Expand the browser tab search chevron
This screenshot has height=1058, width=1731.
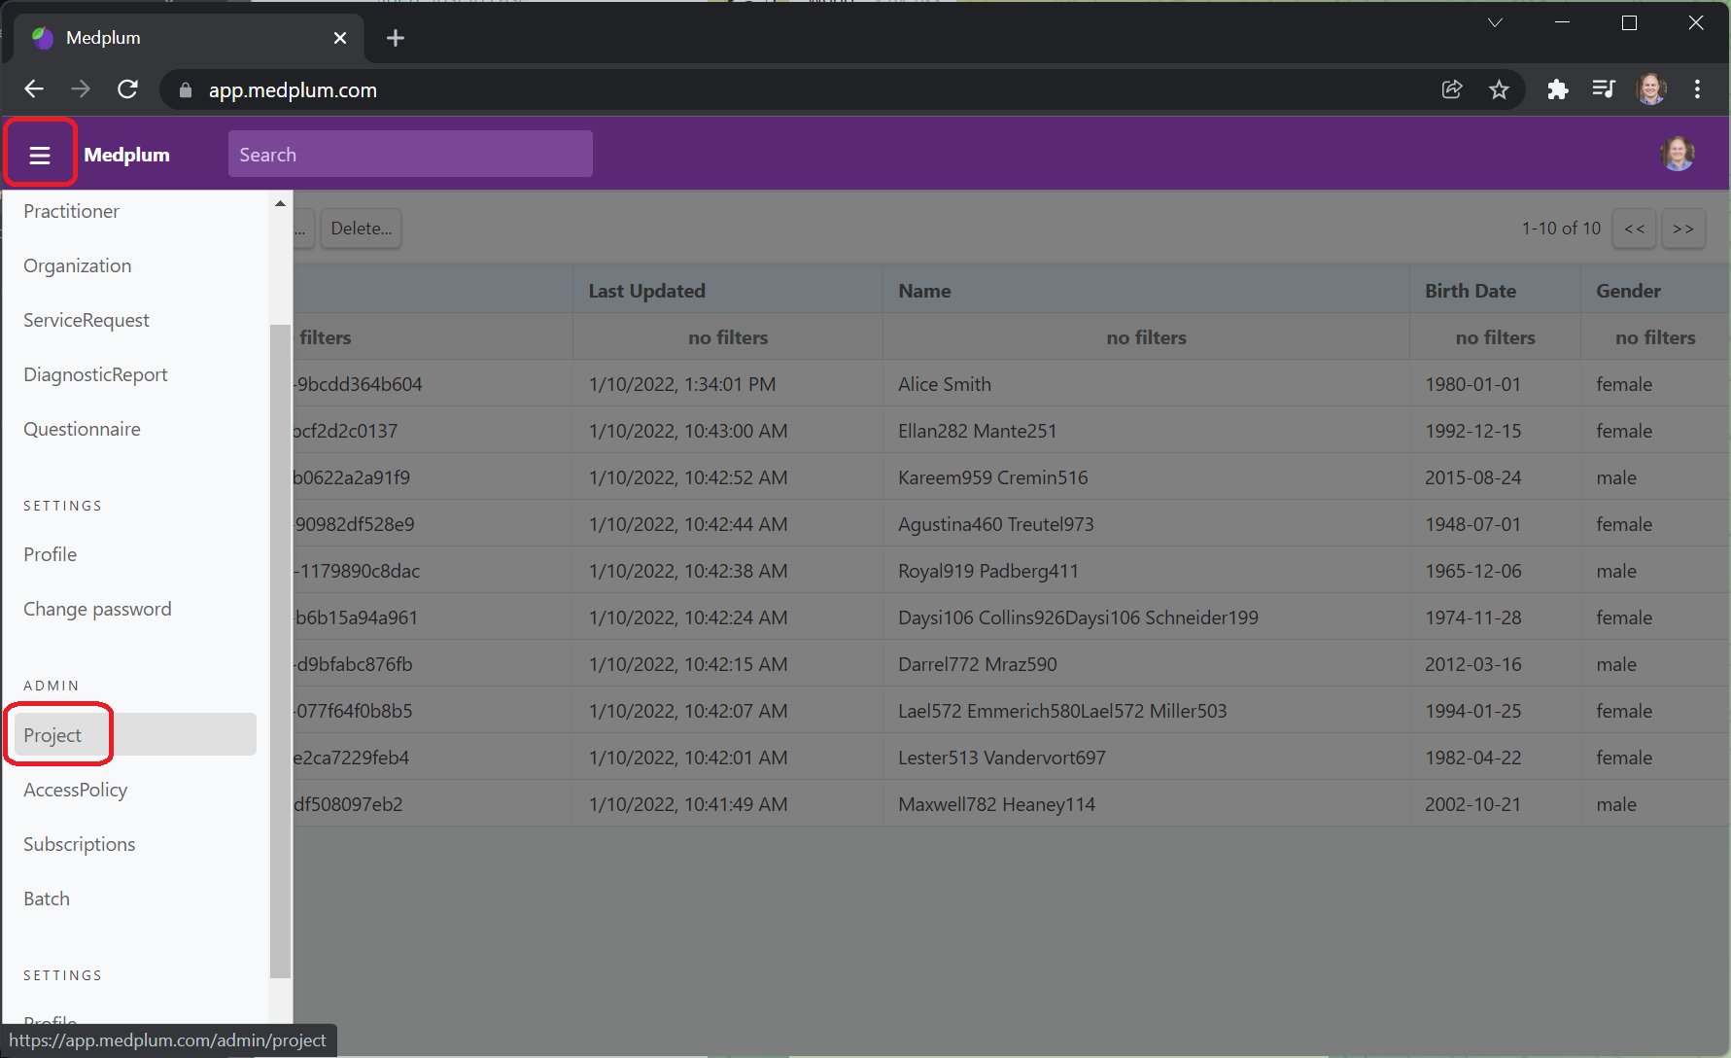click(x=1494, y=22)
